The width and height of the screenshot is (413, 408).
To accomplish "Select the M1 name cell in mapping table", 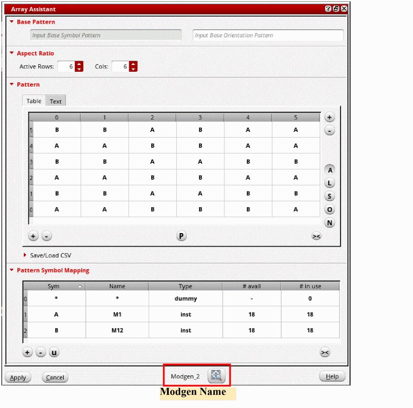I will coord(117,314).
